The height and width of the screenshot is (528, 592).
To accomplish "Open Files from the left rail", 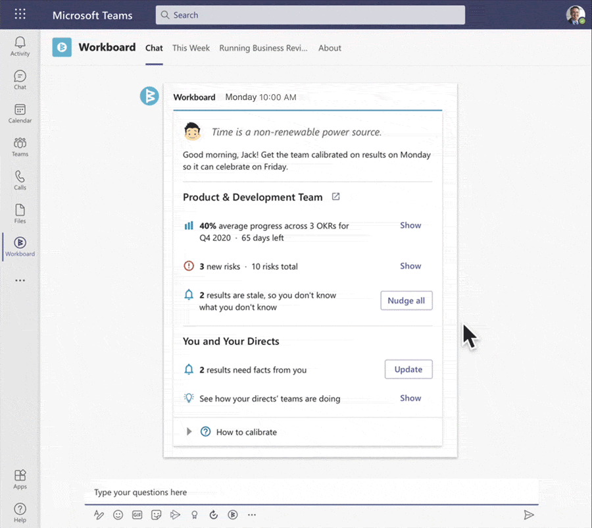I will tap(20, 213).
